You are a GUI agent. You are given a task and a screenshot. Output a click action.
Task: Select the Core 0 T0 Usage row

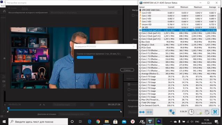pos(178,76)
